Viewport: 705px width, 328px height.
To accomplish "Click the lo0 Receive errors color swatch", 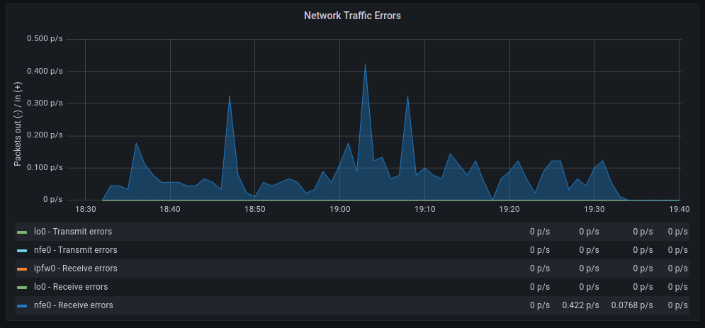I will tap(22, 287).
